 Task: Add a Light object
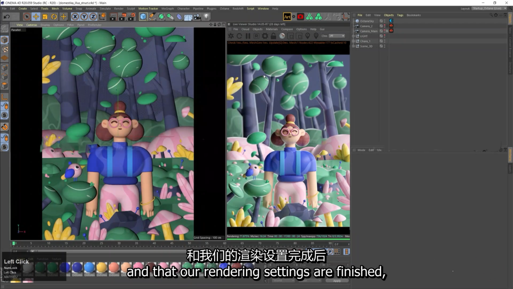[207, 17]
